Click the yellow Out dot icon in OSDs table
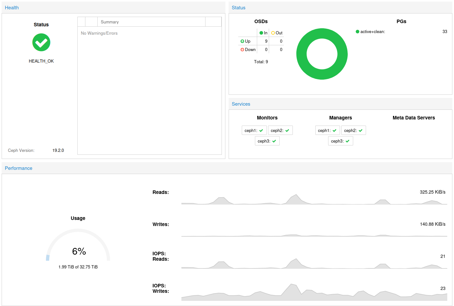Viewport: 454px width, 306px height. click(273, 33)
